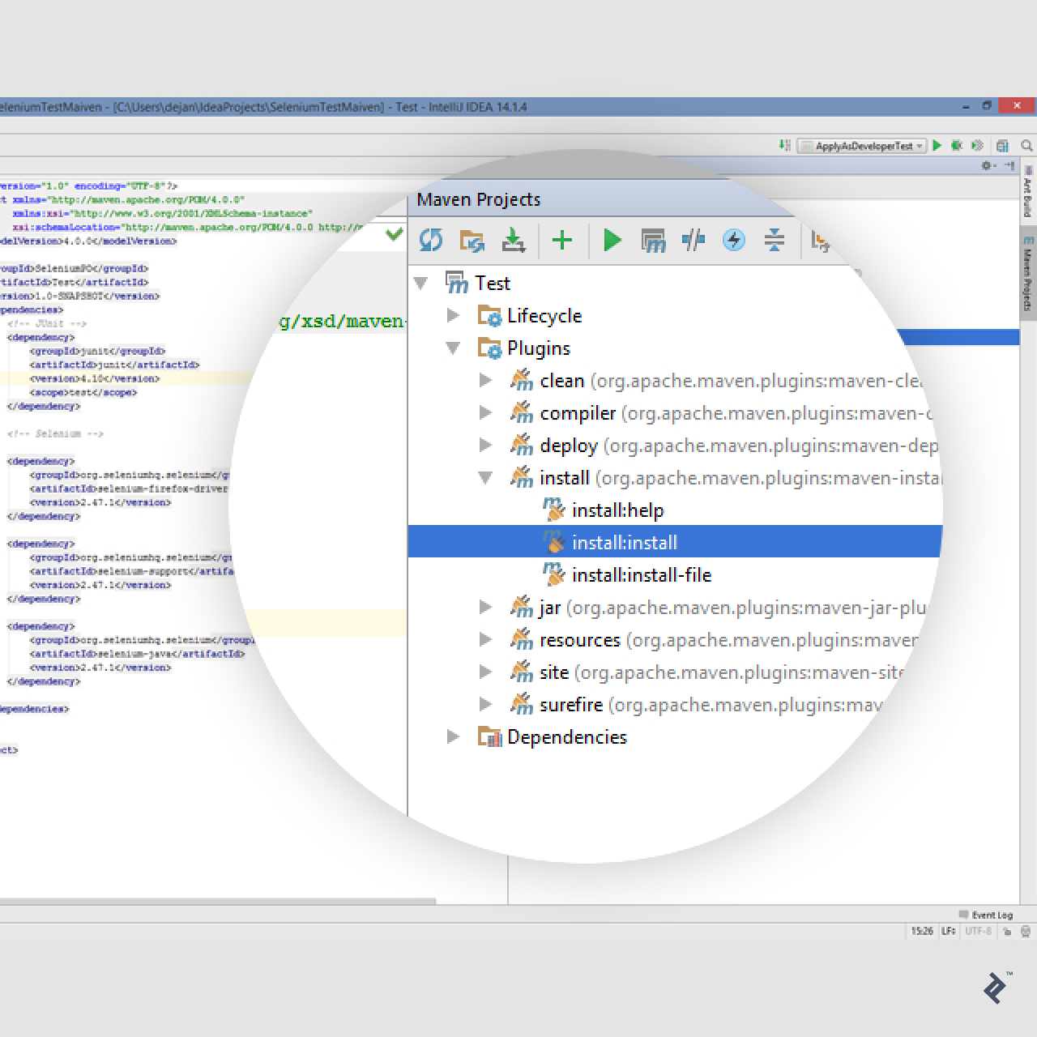Toggle the Event Log panel

(x=990, y=915)
